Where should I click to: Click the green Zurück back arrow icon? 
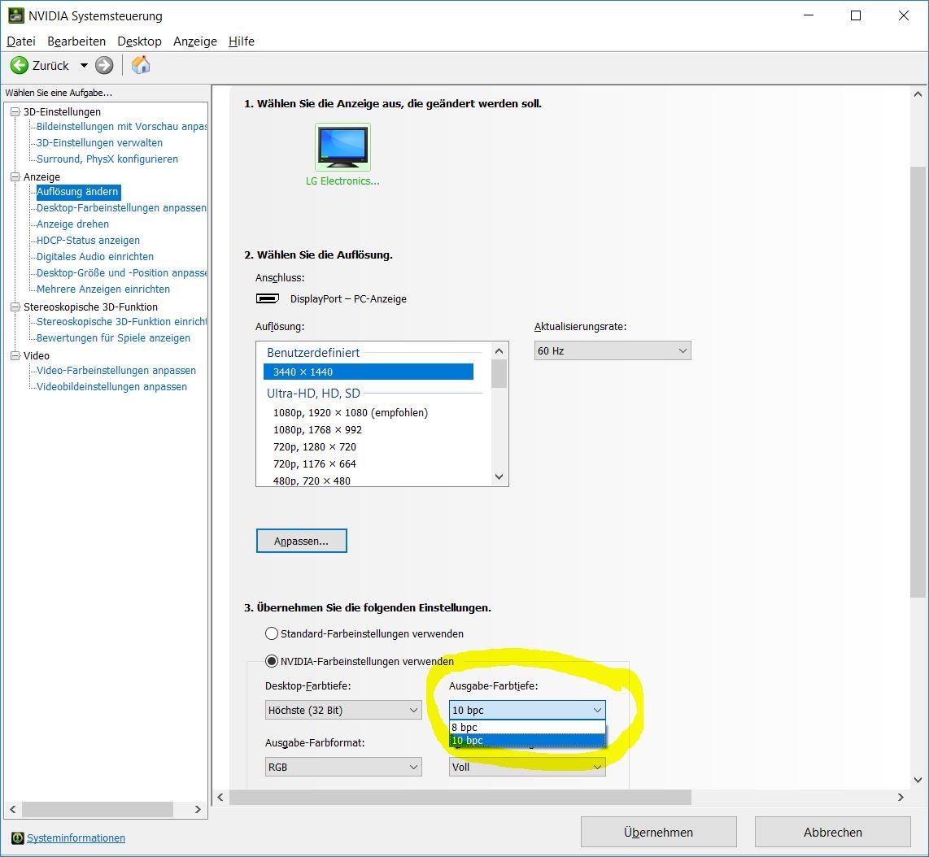coord(19,65)
